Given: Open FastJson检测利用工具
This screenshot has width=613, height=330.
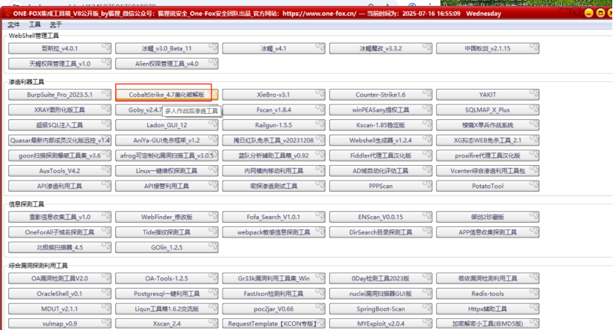Looking at the screenshot, I should 274,294.
